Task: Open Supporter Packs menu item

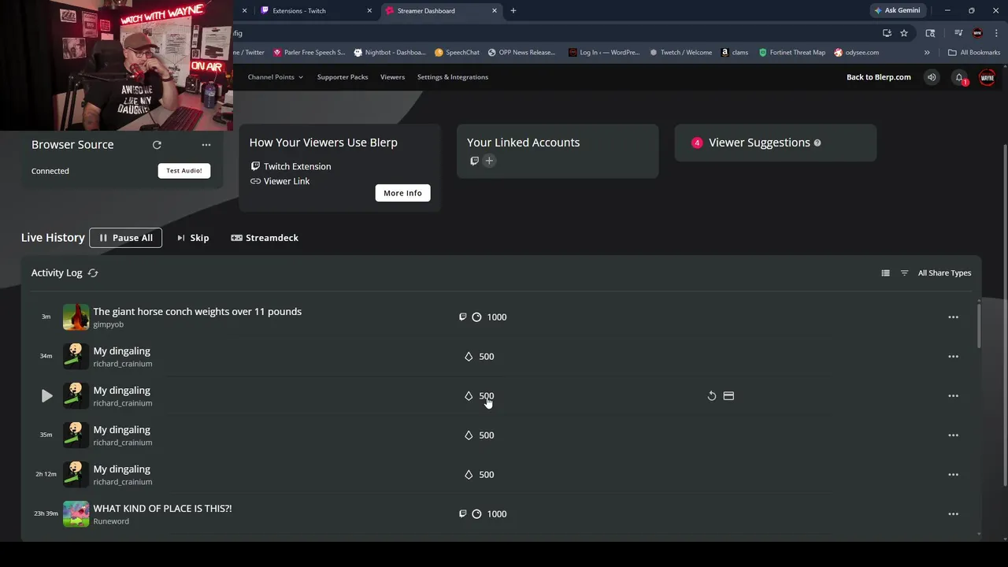Action: pyautogui.click(x=343, y=77)
